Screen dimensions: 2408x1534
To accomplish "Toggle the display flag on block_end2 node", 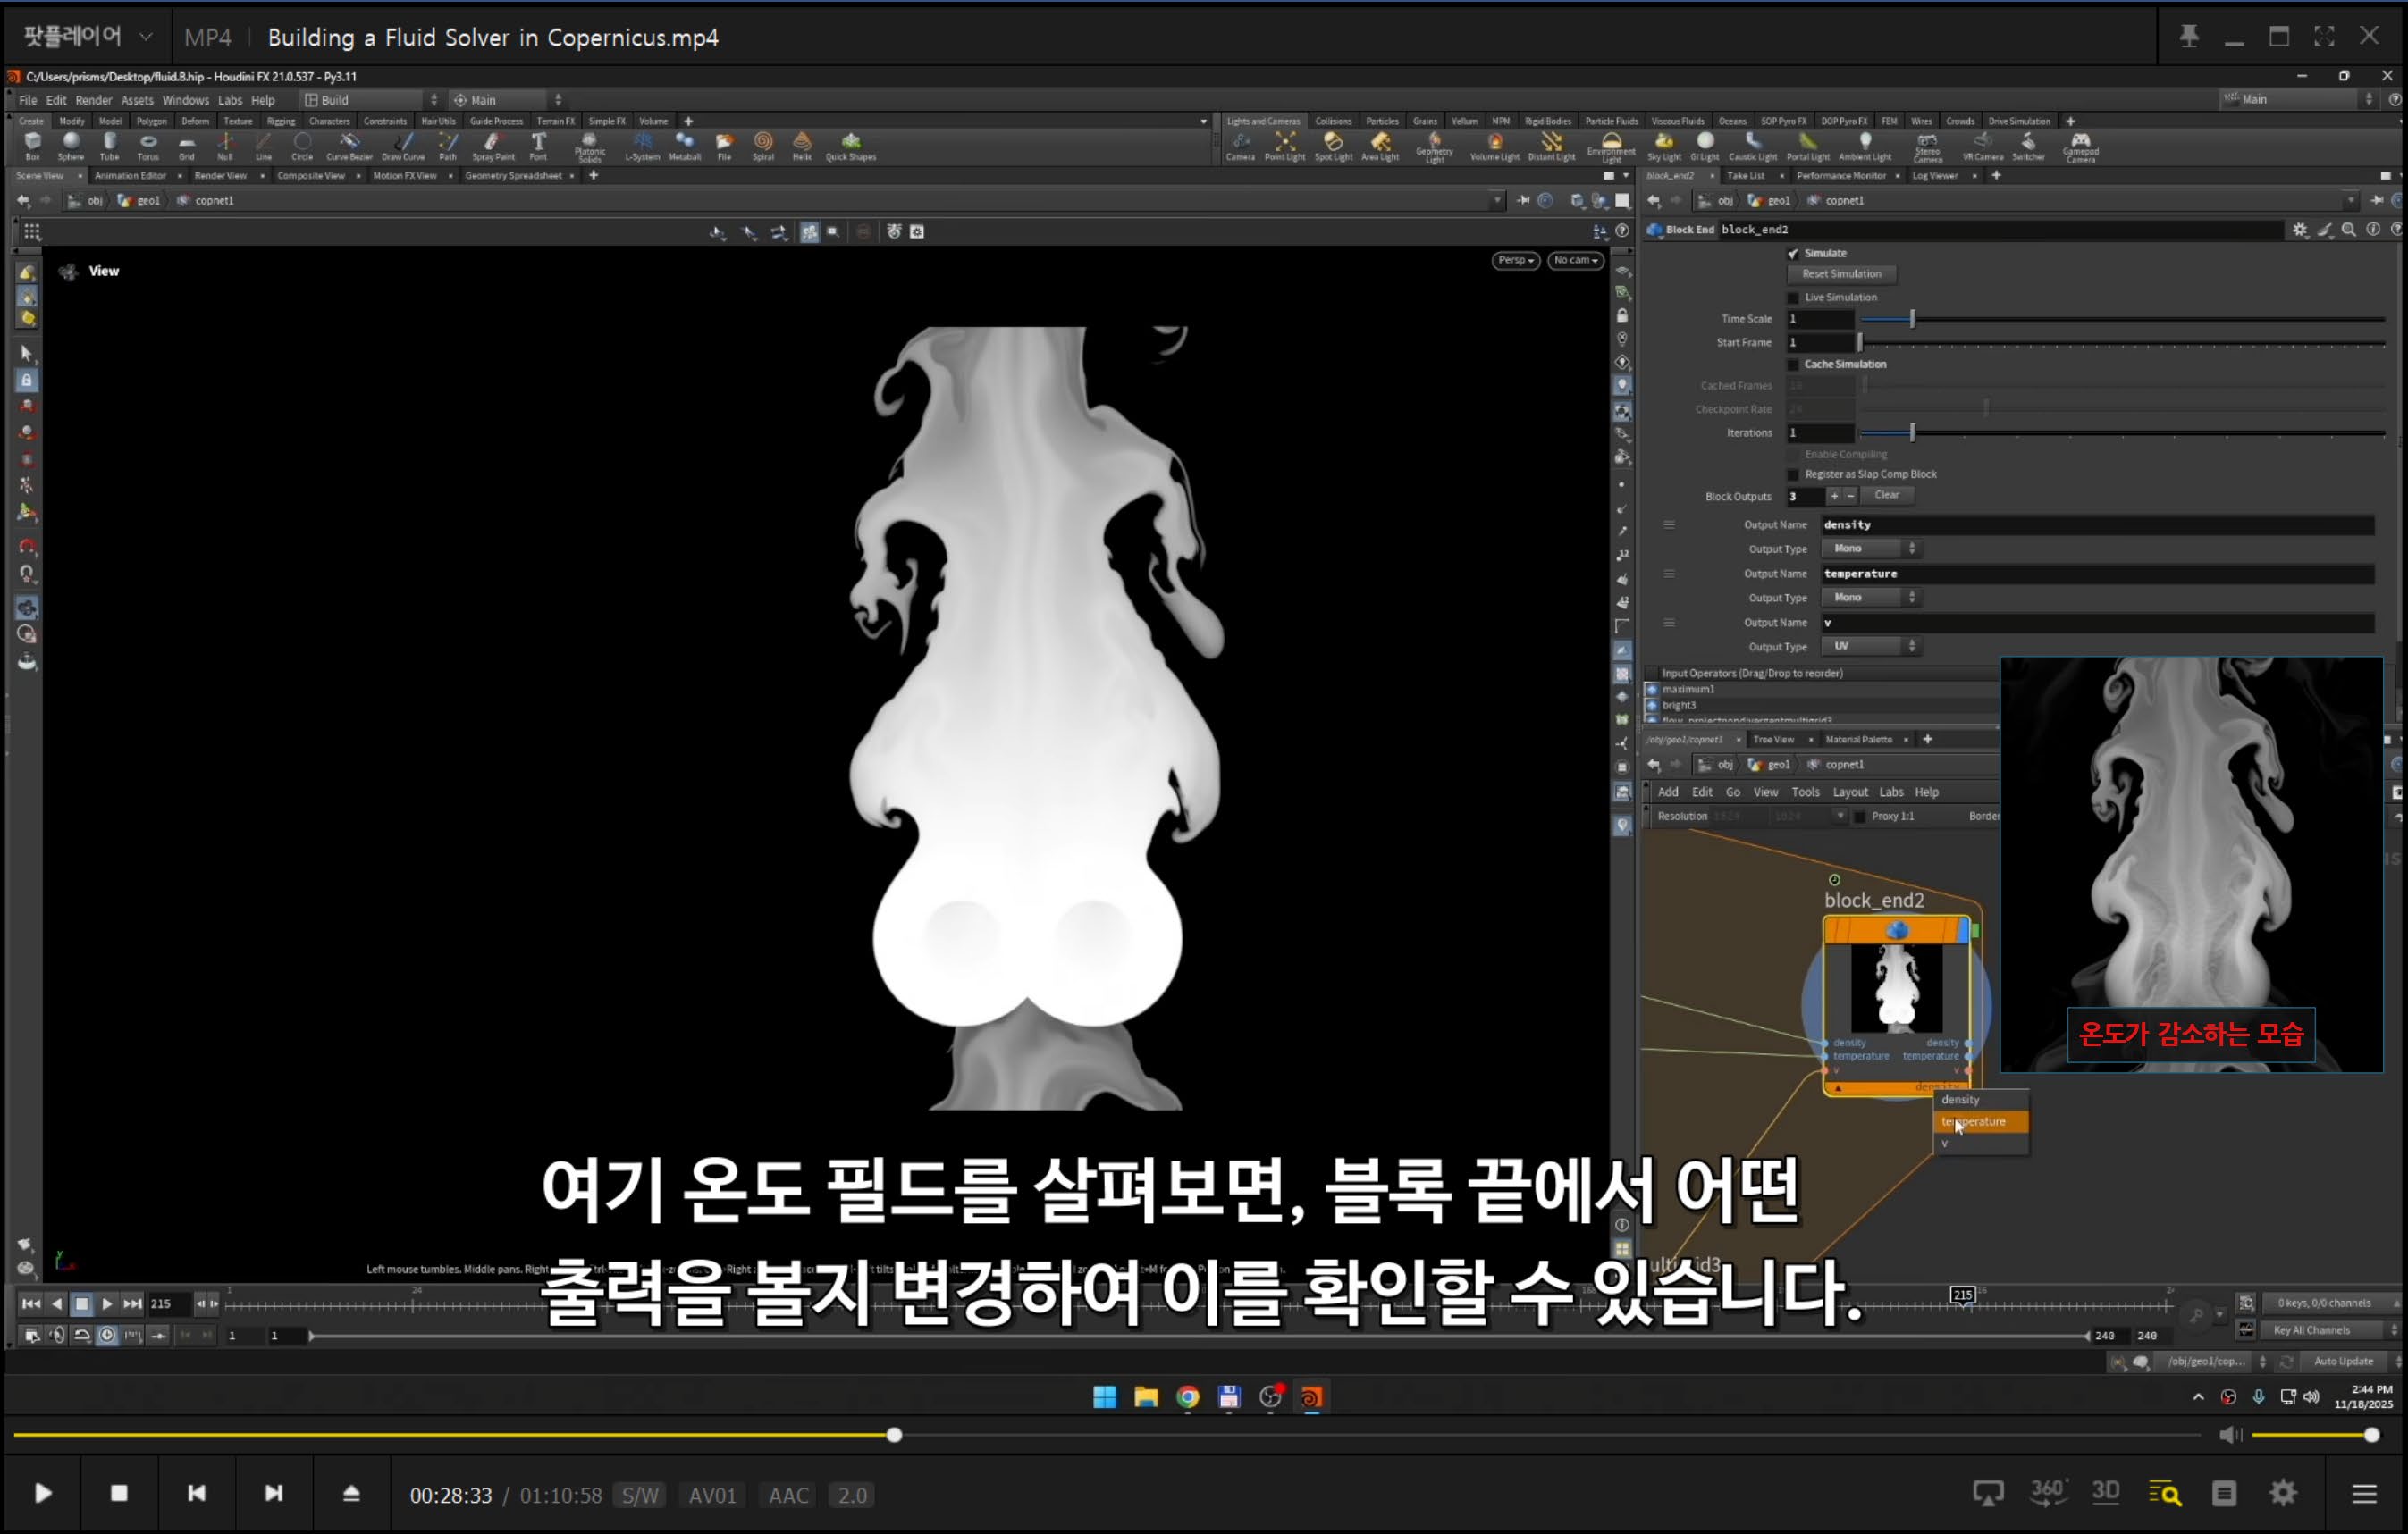I will pos(1962,930).
